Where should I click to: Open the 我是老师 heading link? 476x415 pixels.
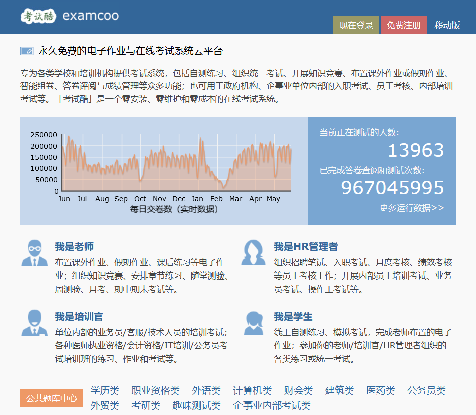coord(74,247)
